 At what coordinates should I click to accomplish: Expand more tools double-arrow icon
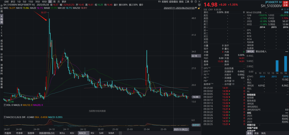pos(199,2)
